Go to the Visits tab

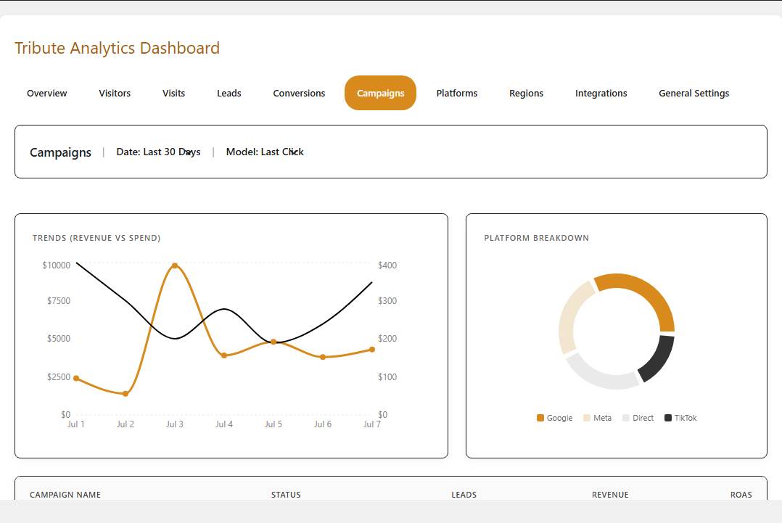[x=173, y=94]
